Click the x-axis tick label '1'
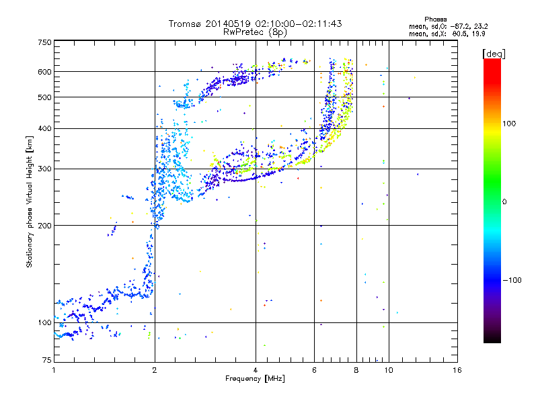The image size is (538, 403). coord(54,370)
